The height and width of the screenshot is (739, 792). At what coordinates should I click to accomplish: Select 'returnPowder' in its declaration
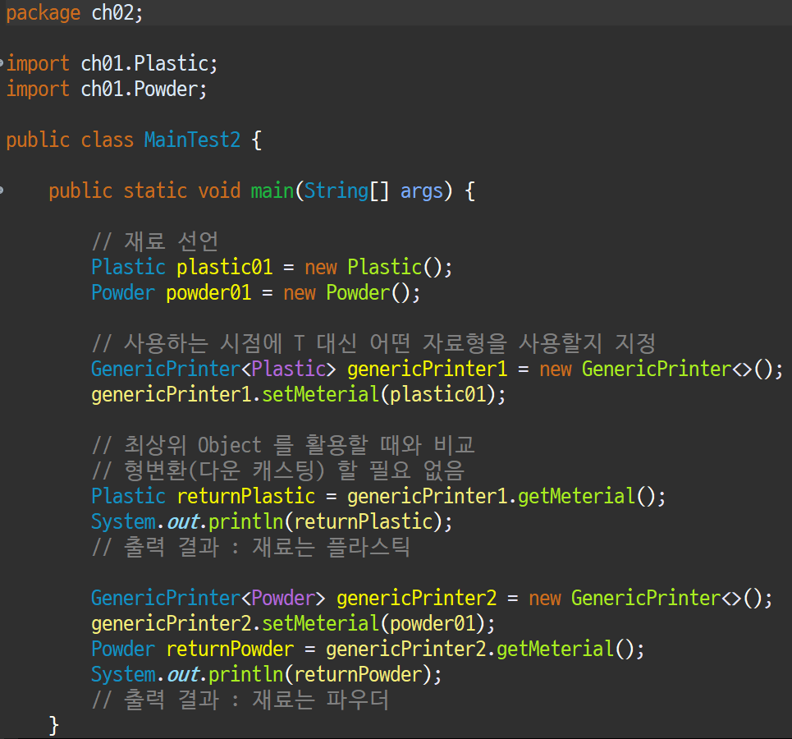[230, 649]
